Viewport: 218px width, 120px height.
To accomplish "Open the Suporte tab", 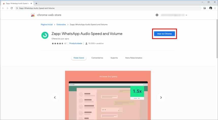I will [x=114, y=58].
